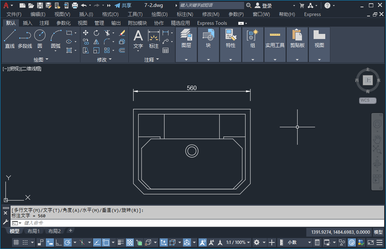Click the WCS coordinate system label
The image size is (386, 249).
point(365,100)
